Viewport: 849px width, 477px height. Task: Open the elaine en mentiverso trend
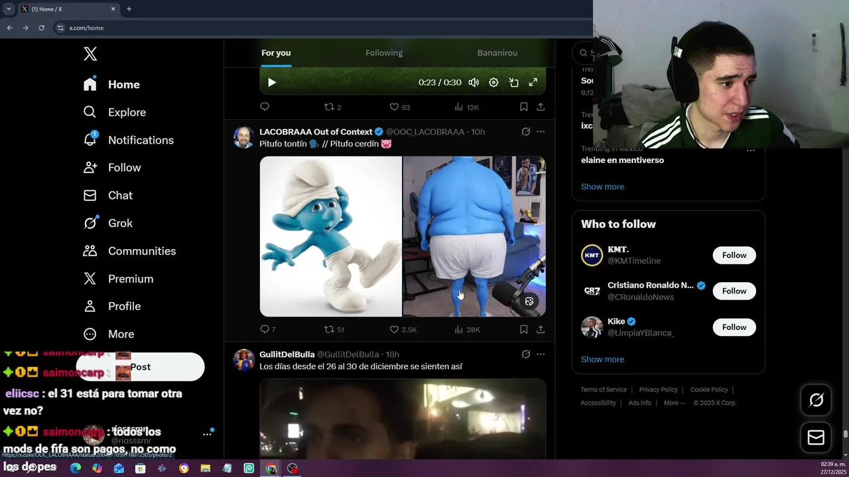[x=622, y=160]
